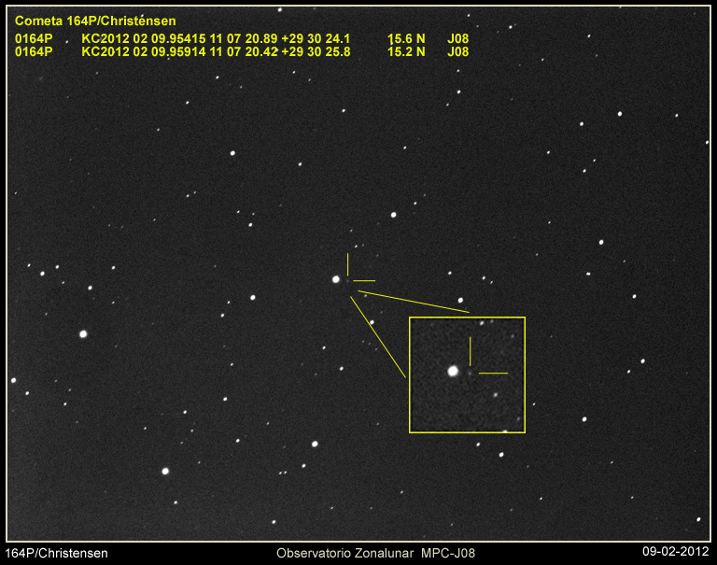
Task: Click the horizontal crosshair tick right of comet in main image
Action: tap(364, 280)
